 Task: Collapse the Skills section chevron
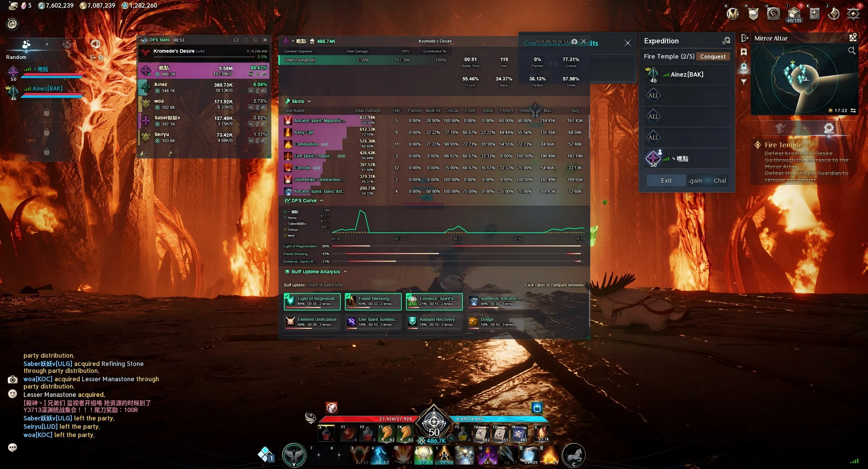point(309,101)
